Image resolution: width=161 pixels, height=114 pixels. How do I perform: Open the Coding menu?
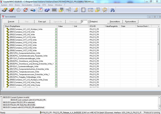(x=37, y=5)
